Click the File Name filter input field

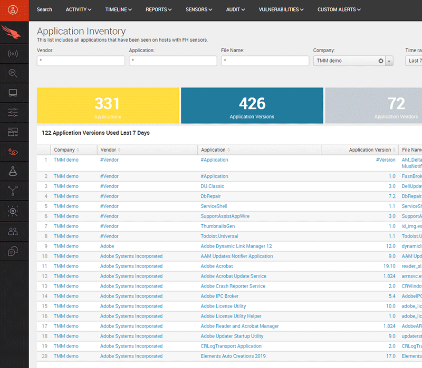(265, 61)
